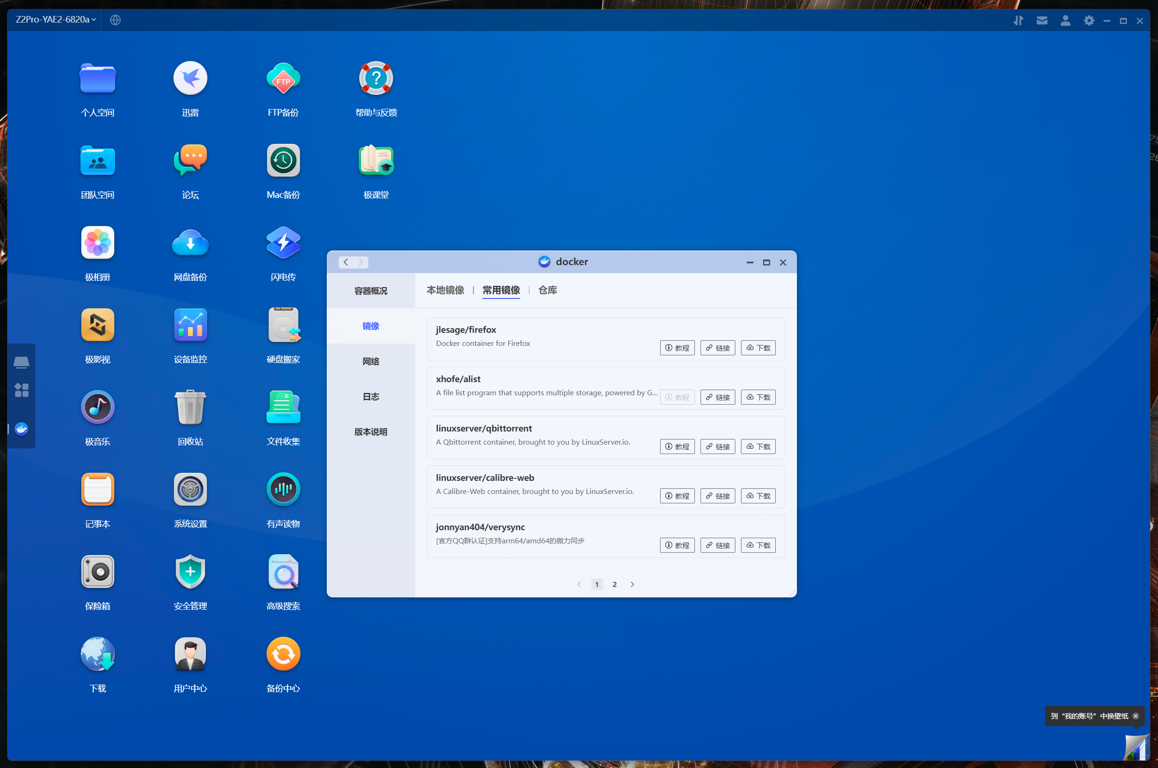Viewport: 1158px width, 768px height.
Task: Launch 设备监控 device monitor
Action: [190, 325]
